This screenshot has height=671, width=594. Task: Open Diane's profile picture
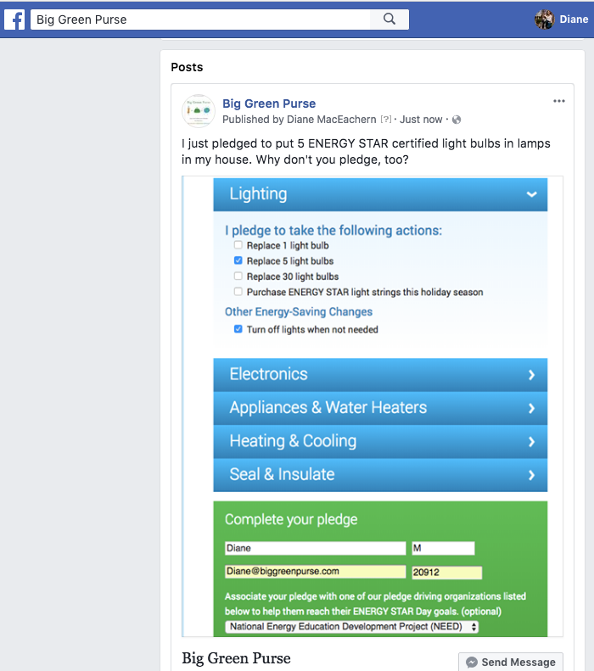pyautogui.click(x=544, y=20)
